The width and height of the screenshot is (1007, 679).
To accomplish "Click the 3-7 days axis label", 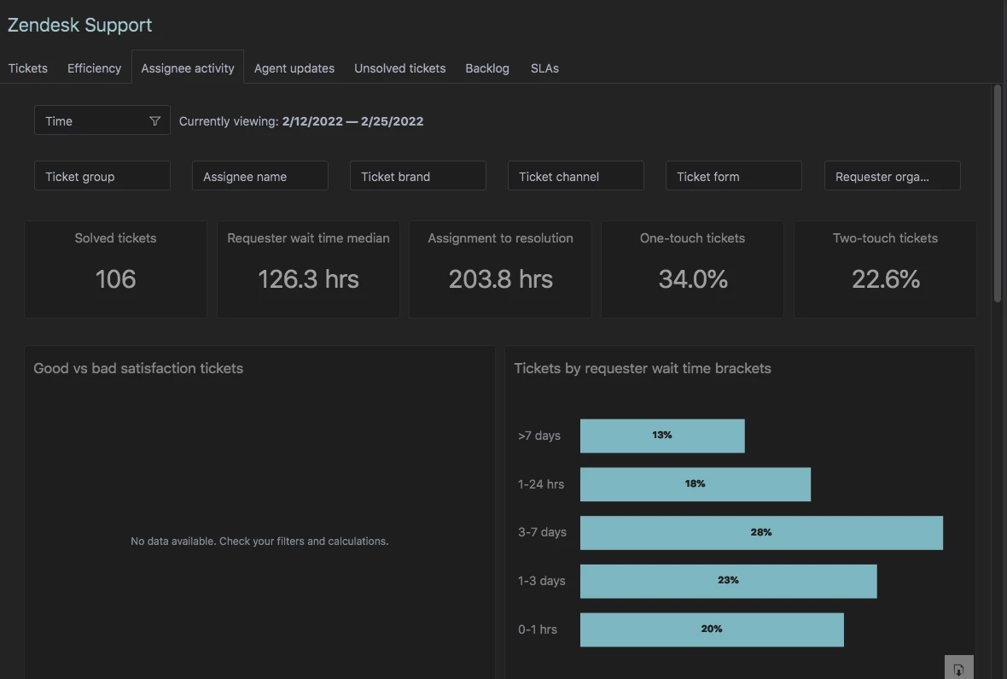I will coord(542,532).
